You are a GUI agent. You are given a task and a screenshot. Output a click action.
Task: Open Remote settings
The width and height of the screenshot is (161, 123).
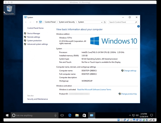click(x=34, y=37)
